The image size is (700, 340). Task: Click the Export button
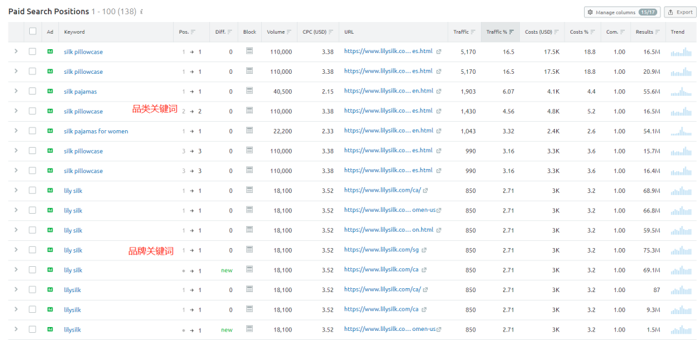(680, 12)
